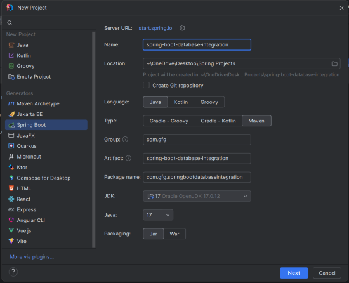Click the Artifact input field
The width and height of the screenshot is (349, 283).
click(x=197, y=159)
